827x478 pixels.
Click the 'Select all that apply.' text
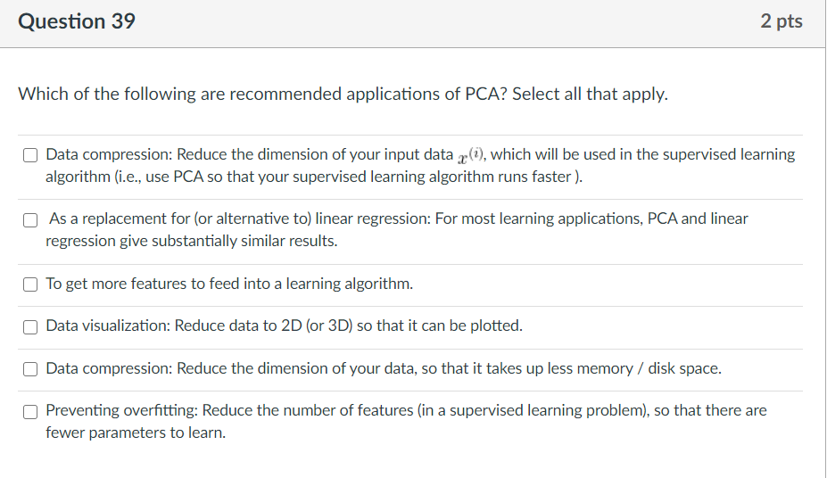coord(591,94)
